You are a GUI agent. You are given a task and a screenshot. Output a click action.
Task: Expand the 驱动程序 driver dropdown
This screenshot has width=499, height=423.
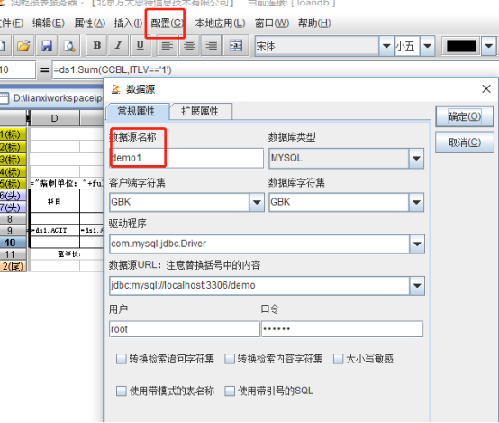point(417,244)
